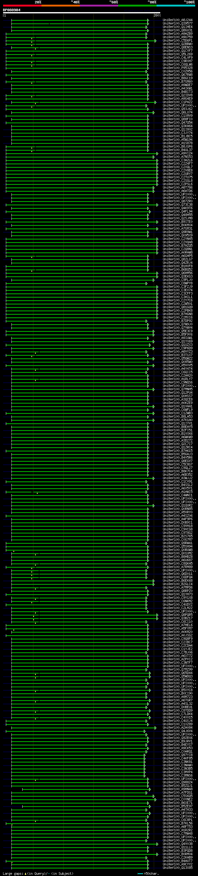Open the last hit UniRef100_Q13X85
198x876 pixels.
(x=178, y=868)
